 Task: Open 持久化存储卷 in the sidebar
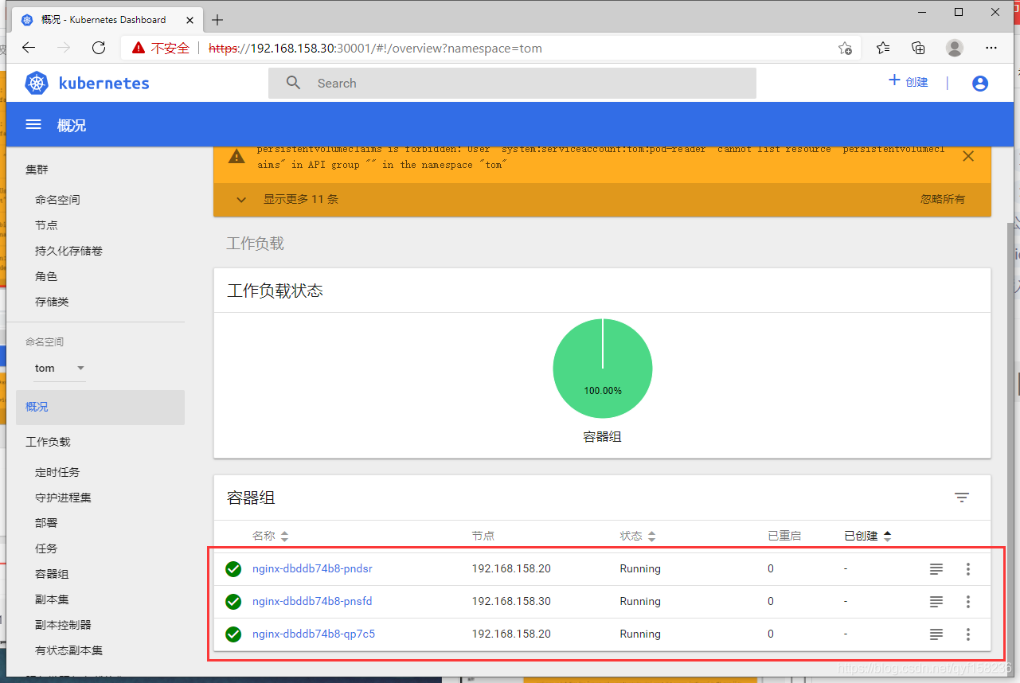click(x=68, y=251)
